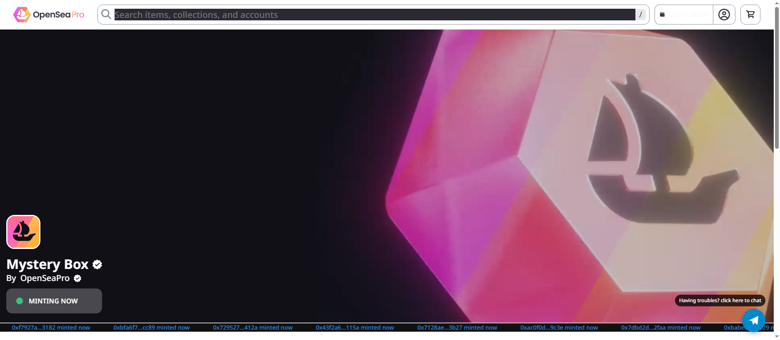Image resolution: width=780 pixels, height=340 pixels.
Task: Click the Having troubles chat tooltip
Action: (720, 301)
